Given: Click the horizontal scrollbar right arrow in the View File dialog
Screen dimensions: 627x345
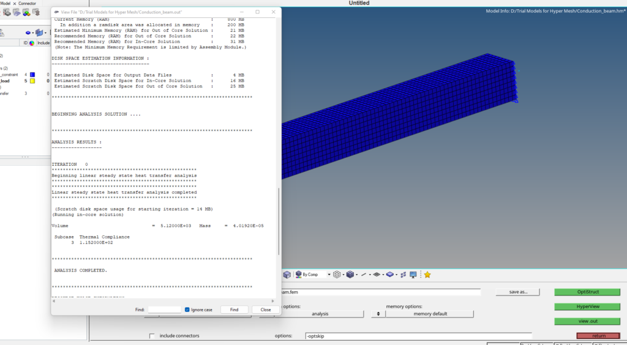Looking at the screenshot, I should (x=273, y=301).
